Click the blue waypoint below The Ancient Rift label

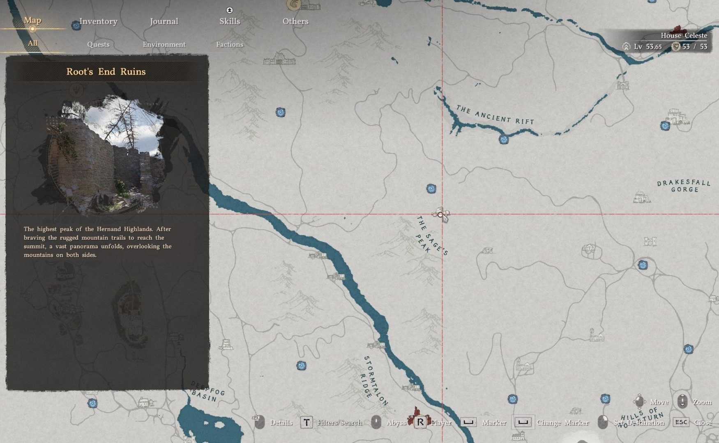pyautogui.click(x=504, y=140)
